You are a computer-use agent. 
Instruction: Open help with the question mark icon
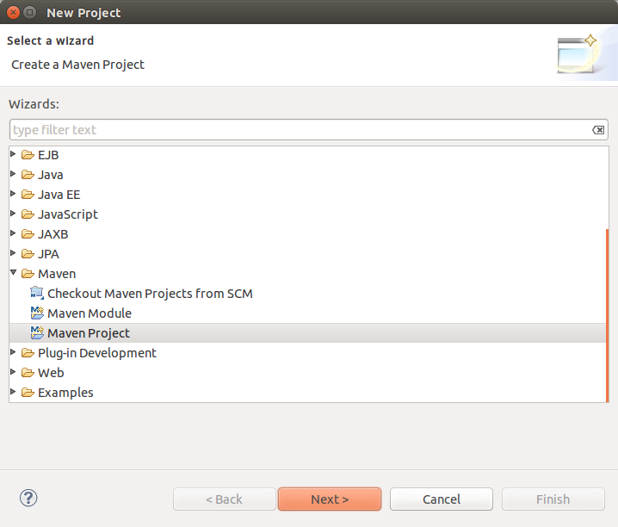(28, 498)
